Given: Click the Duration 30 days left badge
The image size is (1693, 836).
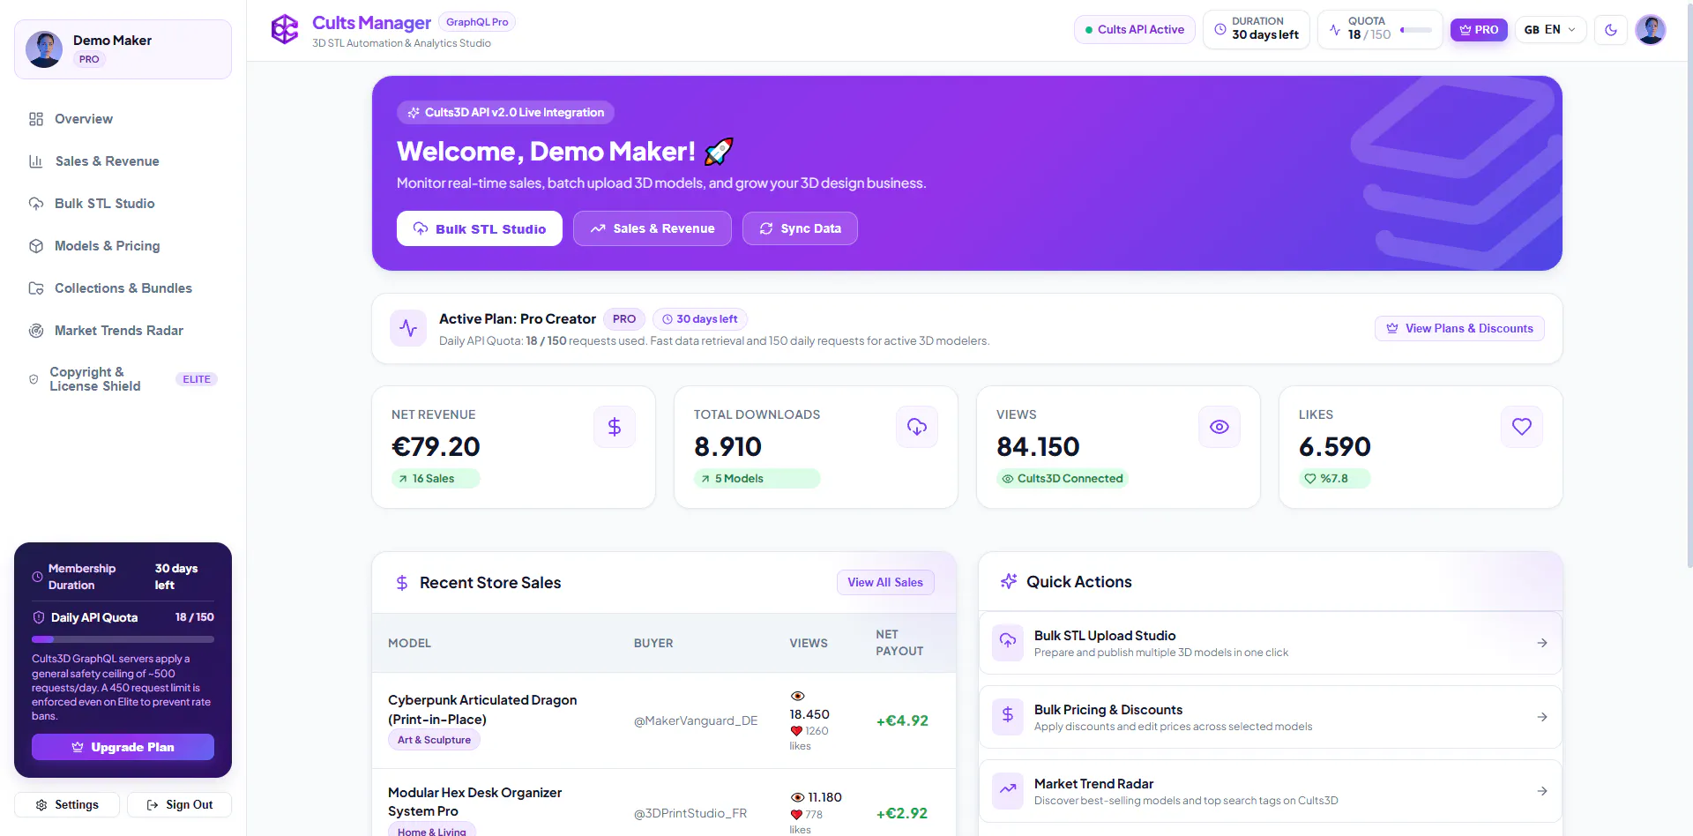Looking at the screenshot, I should pos(1257,30).
